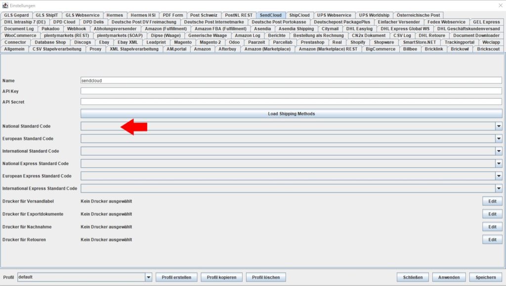
Task: Switch to the Berichte tab
Action: tap(277, 36)
